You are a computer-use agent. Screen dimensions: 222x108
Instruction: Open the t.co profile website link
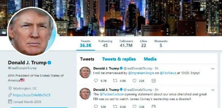pos(32,95)
